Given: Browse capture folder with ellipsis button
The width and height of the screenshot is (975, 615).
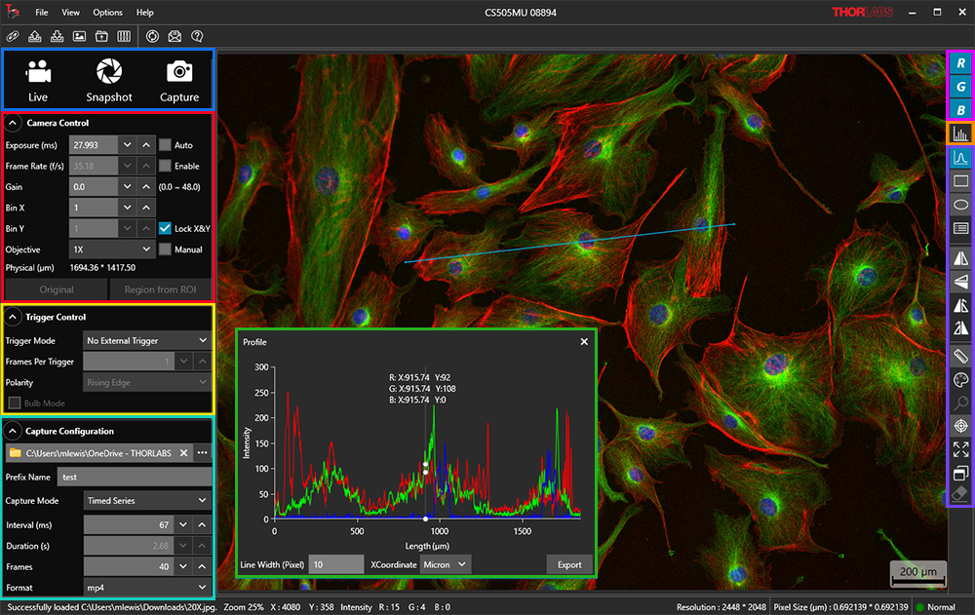Looking at the screenshot, I should coord(202,453).
